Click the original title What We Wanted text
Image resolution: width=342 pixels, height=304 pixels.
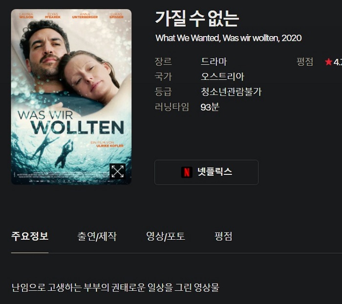point(188,38)
